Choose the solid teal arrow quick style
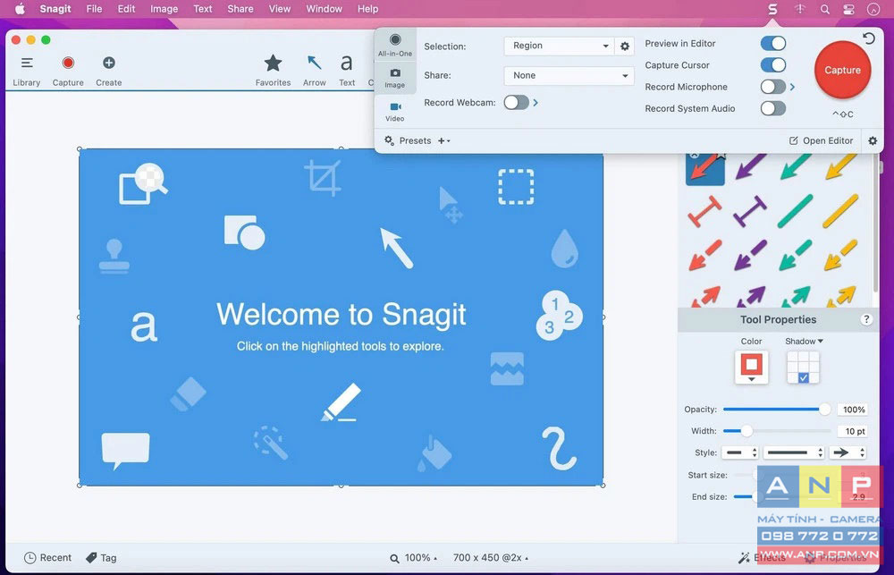This screenshot has width=894, height=575. 796,167
